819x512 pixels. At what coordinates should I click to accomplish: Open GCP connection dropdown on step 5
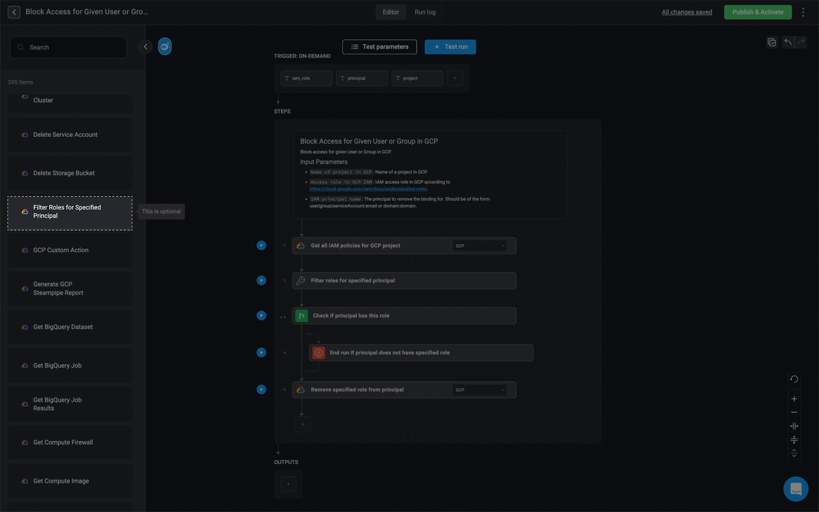tap(479, 390)
